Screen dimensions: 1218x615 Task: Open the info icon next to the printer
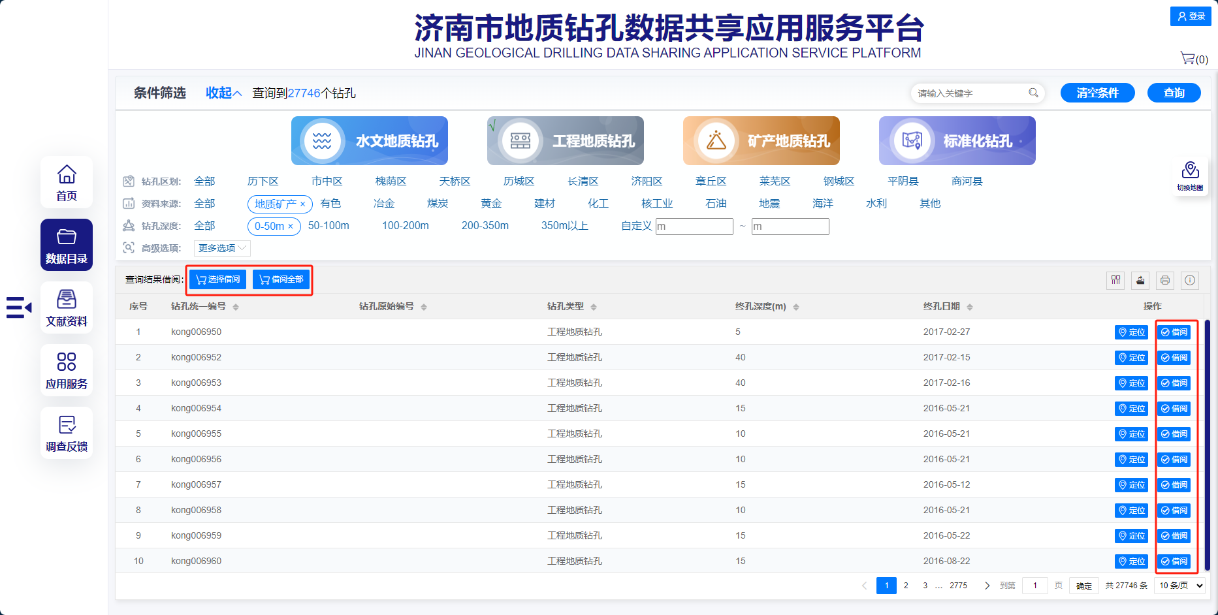[1190, 281]
